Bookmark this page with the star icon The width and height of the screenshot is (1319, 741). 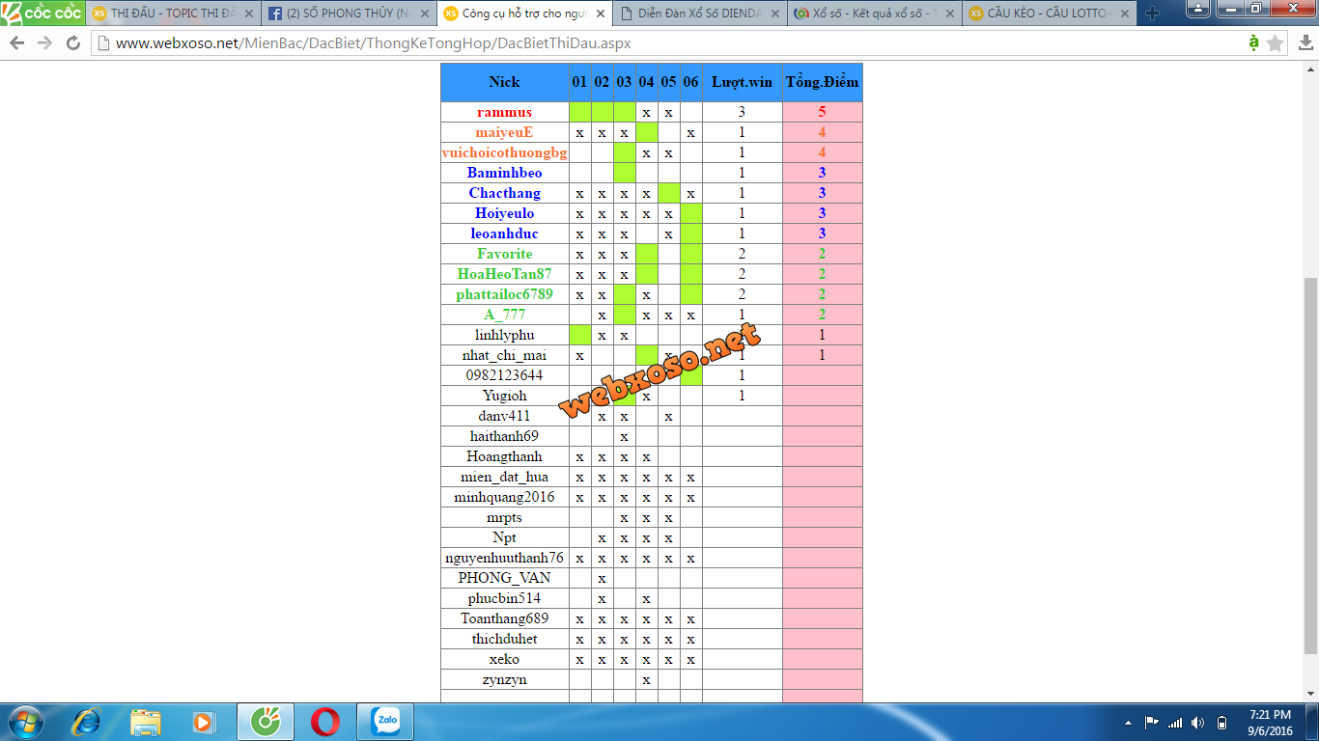[x=1276, y=43]
